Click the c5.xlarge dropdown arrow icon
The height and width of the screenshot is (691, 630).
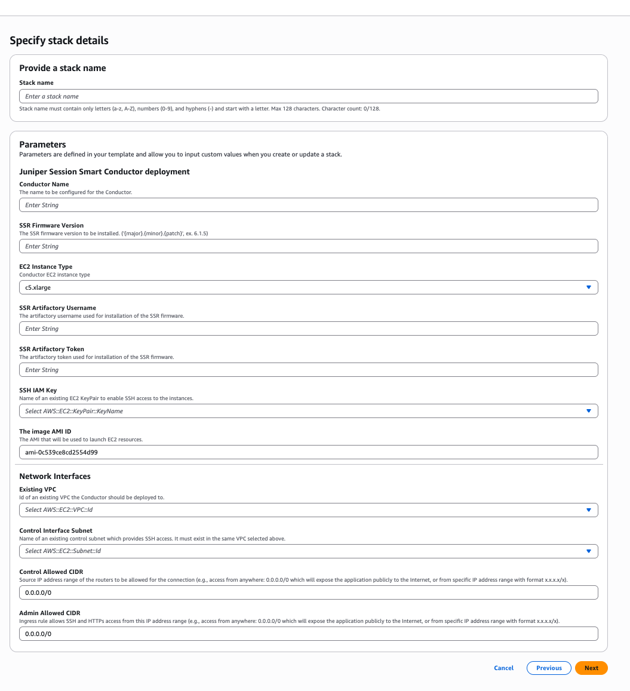coord(588,287)
